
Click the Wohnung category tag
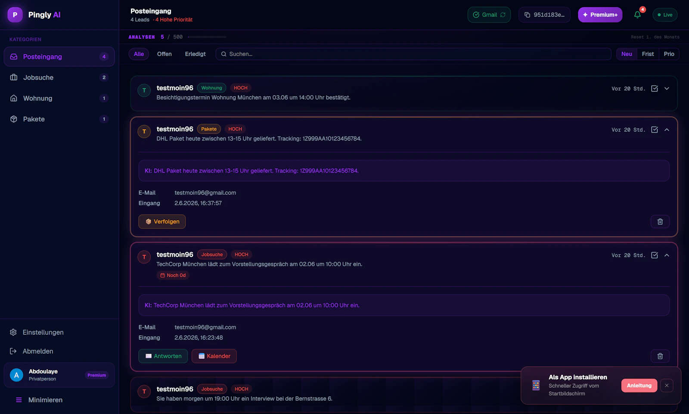click(211, 88)
